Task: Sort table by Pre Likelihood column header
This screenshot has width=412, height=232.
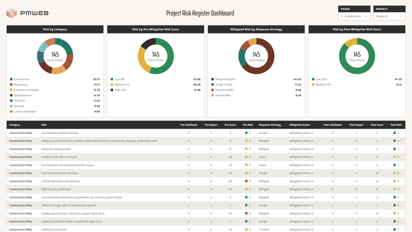Action: pyautogui.click(x=189, y=125)
